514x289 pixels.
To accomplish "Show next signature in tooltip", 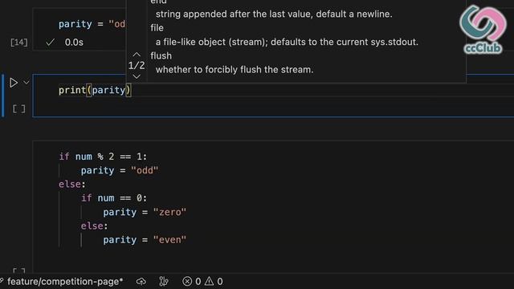I will [x=137, y=77].
